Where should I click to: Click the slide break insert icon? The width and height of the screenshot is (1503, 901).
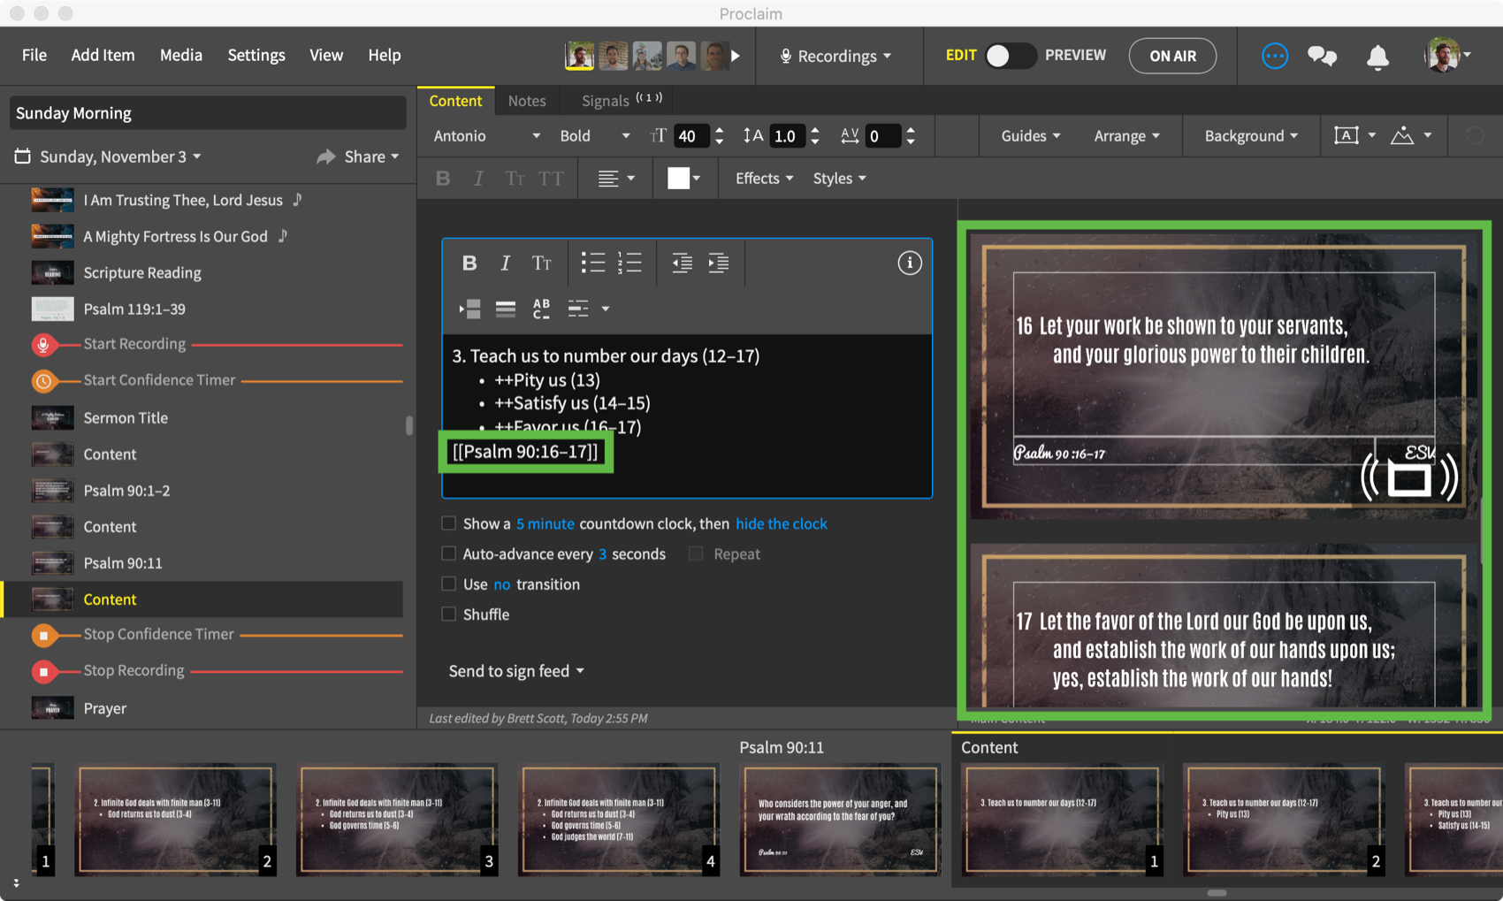[469, 309]
